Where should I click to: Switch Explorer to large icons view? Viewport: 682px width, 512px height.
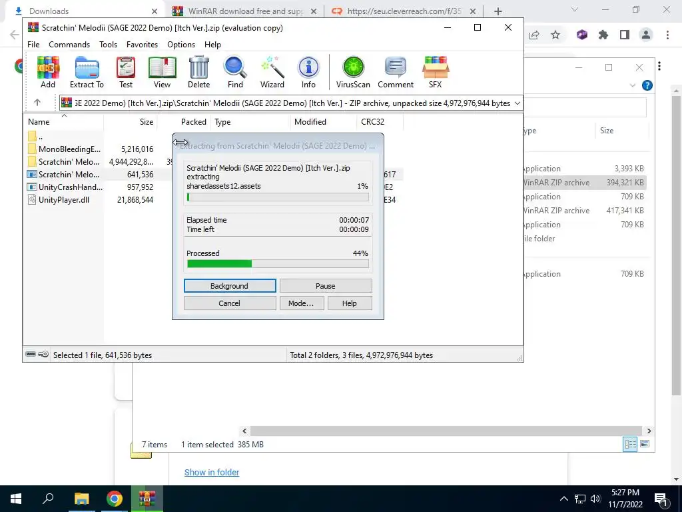click(645, 444)
